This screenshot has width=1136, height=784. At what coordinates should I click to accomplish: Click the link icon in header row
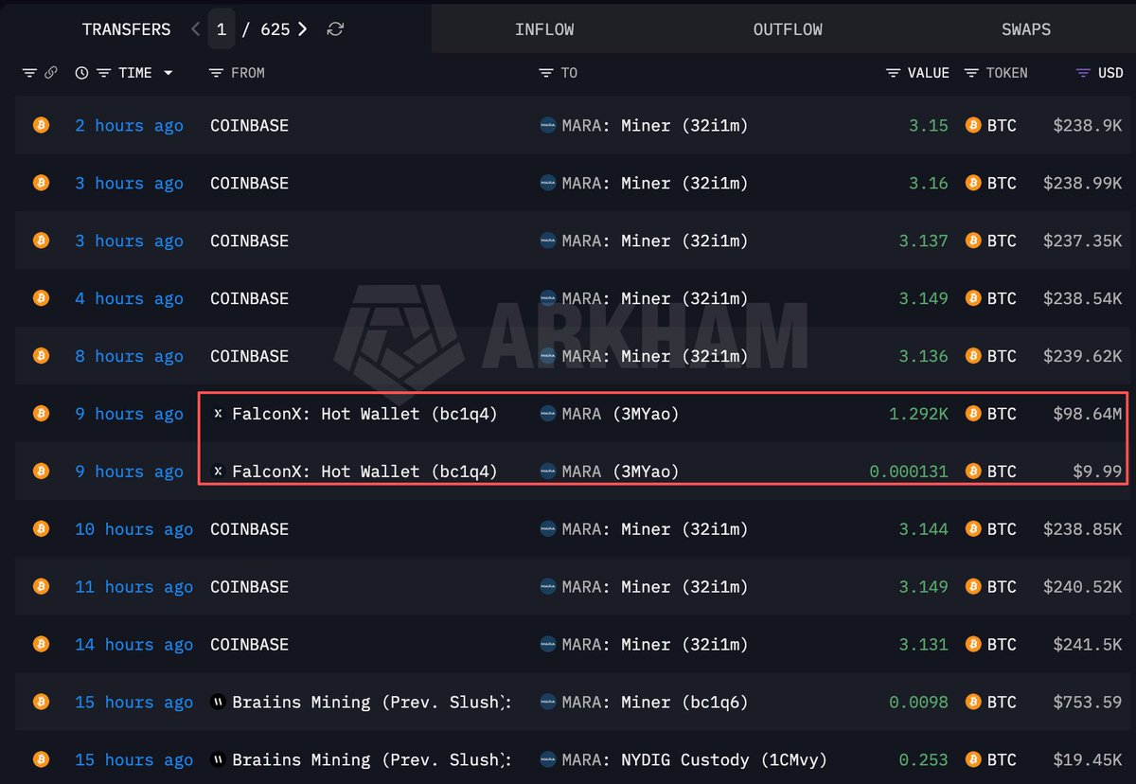click(50, 73)
